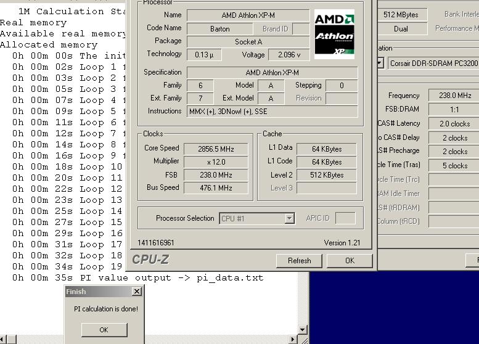The width and height of the screenshot is (479, 344).
Task: Open the Processor Selection dropdown
Action: [289, 218]
